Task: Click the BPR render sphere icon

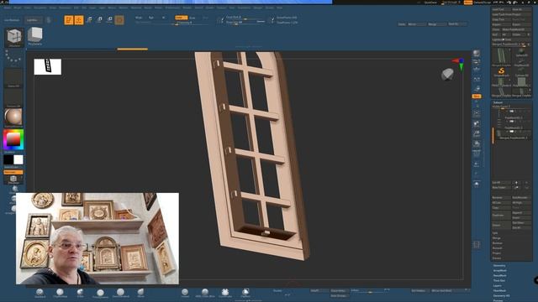Action: point(477,53)
